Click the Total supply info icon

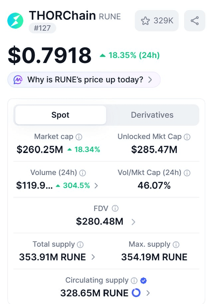coord(80,245)
